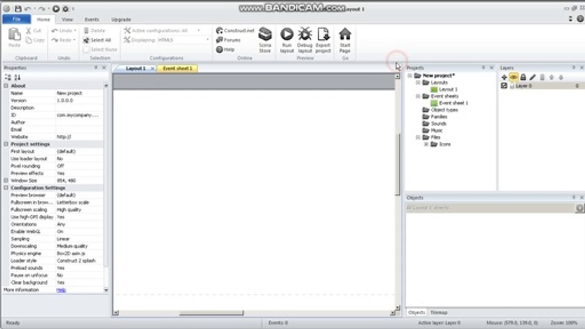Click the categorized view icon in Properties
585x329 pixels.
pos(8,77)
